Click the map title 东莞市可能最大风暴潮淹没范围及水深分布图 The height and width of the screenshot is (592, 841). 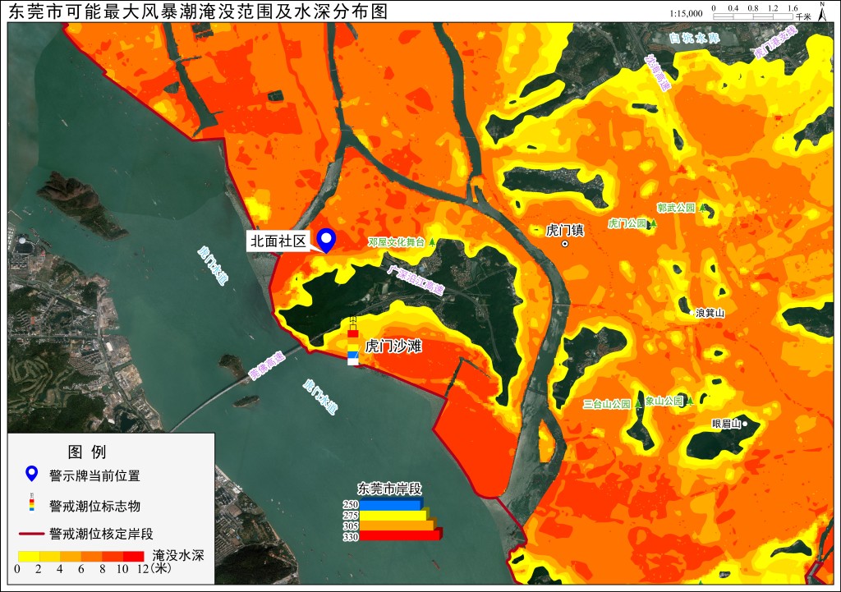click(198, 11)
